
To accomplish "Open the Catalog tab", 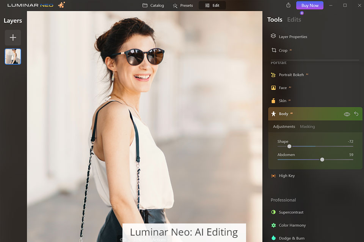I will click(x=153, y=5).
